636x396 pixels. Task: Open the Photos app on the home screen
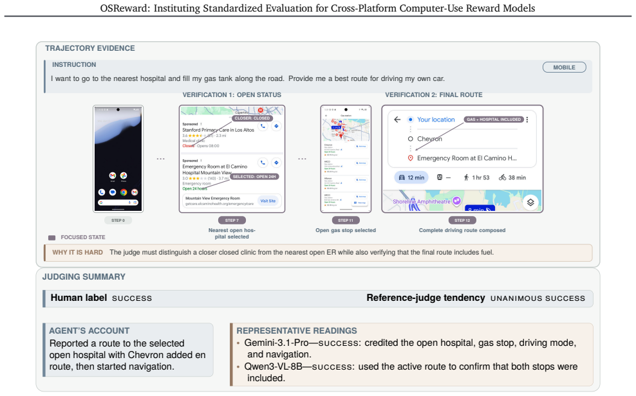[x=124, y=175]
